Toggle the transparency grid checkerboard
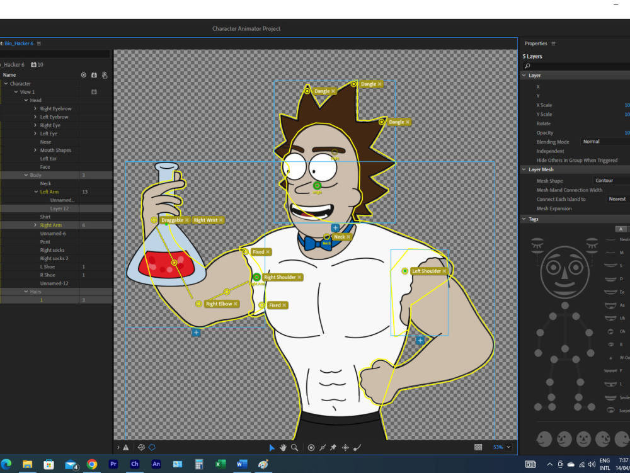Image resolution: width=630 pixels, height=473 pixels. (x=479, y=447)
